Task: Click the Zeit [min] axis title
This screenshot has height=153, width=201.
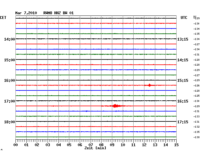Action: pos(95,148)
